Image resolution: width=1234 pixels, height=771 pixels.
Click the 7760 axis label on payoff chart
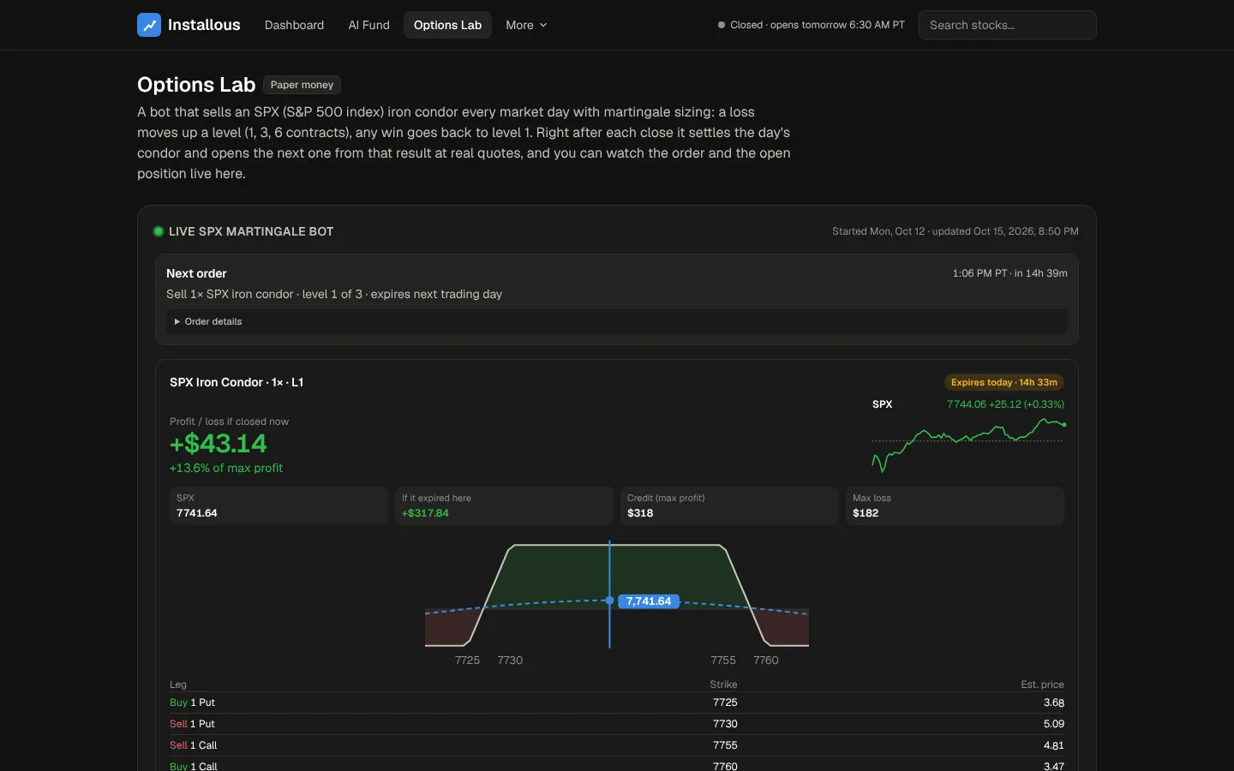click(x=766, y=660)
